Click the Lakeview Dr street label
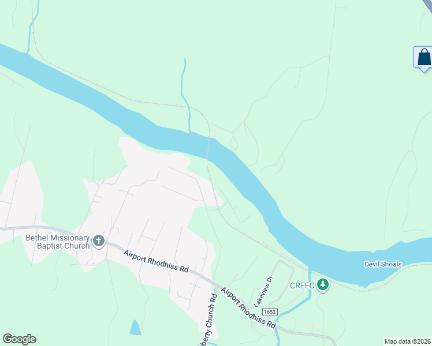The height and width of the screenshot is (346, 432). pyautogui.click(x=263, y=292)
